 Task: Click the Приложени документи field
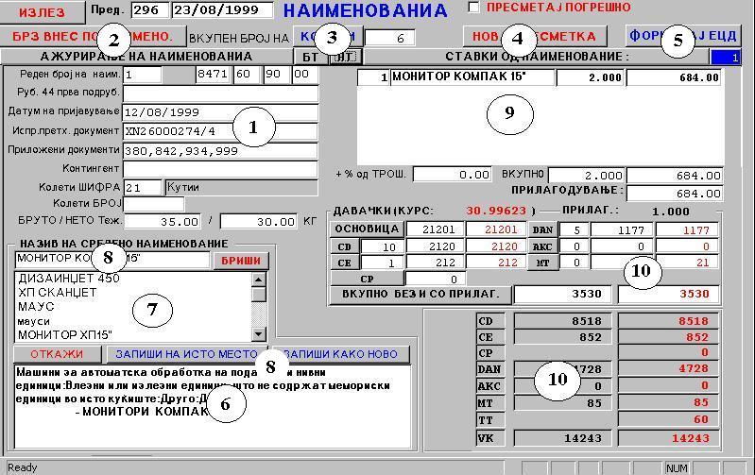coord(220,151)
